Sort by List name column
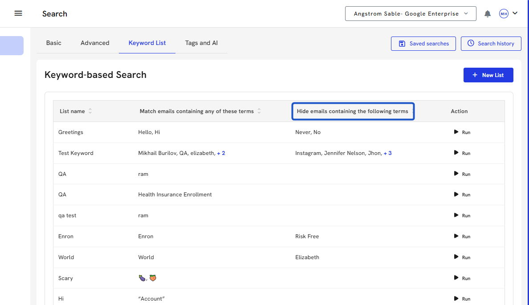This screenshot has width=529, height=305. tap(90, 111)
